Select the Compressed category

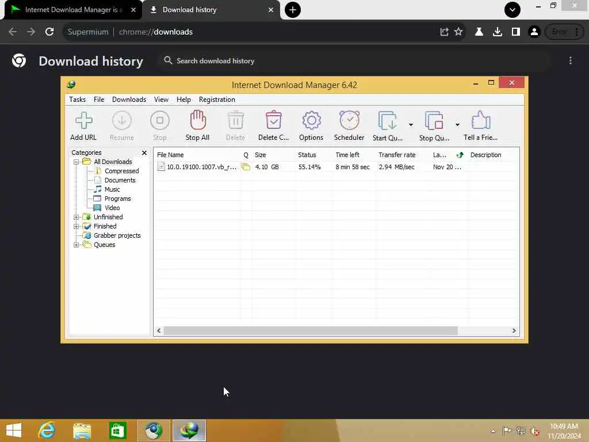tap(122, 171)
